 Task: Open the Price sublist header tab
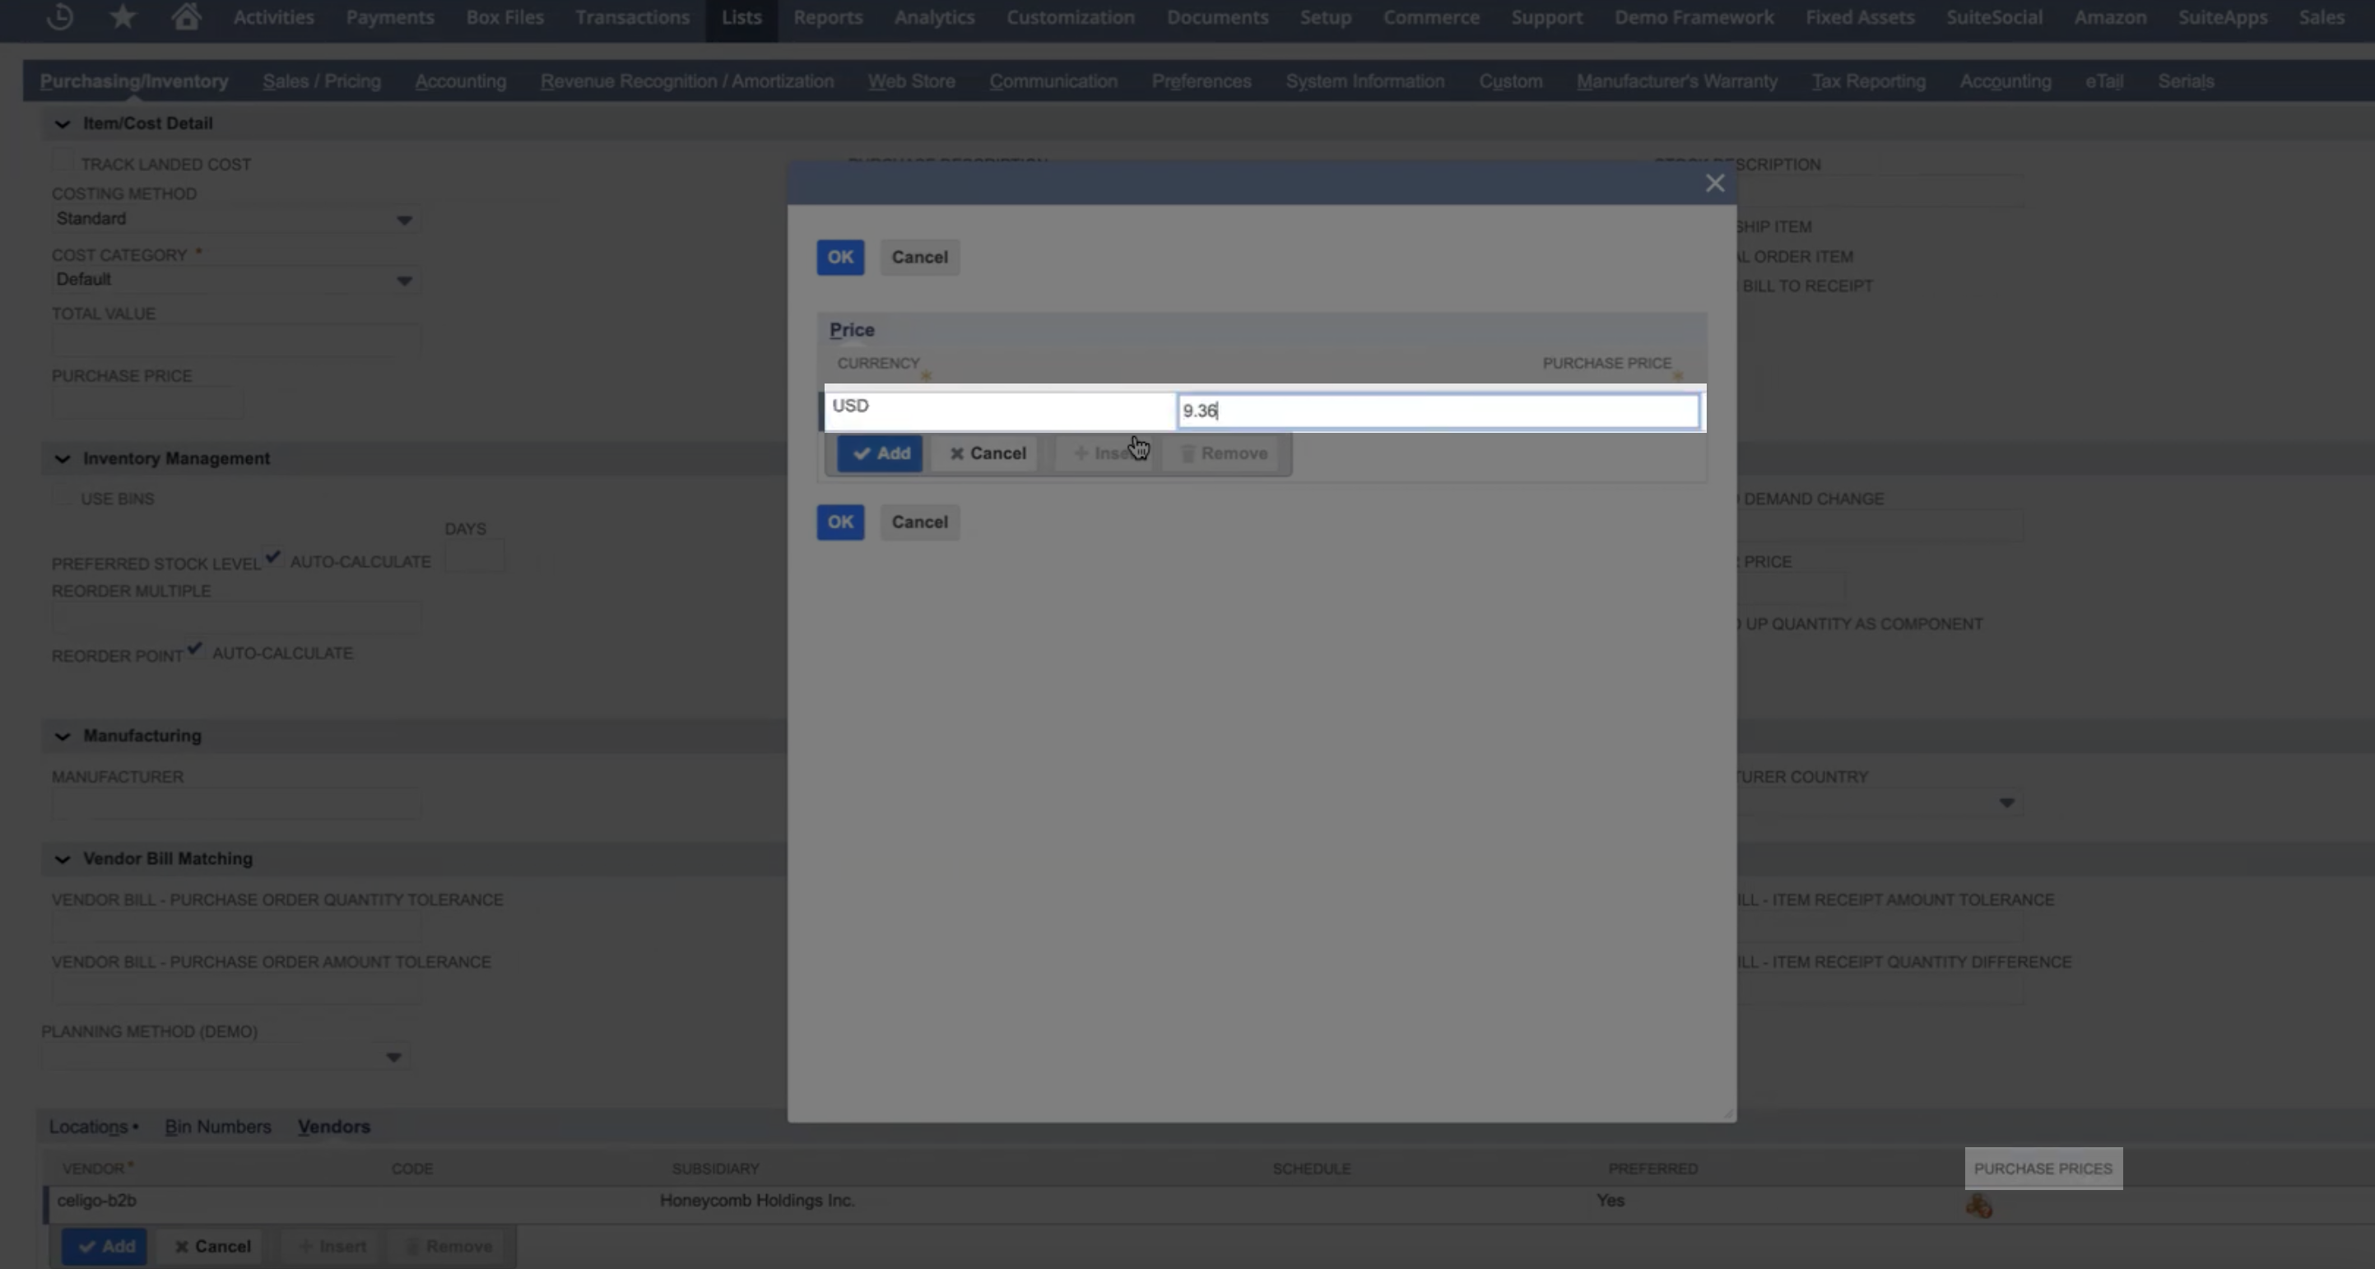(x=852, y=329)
